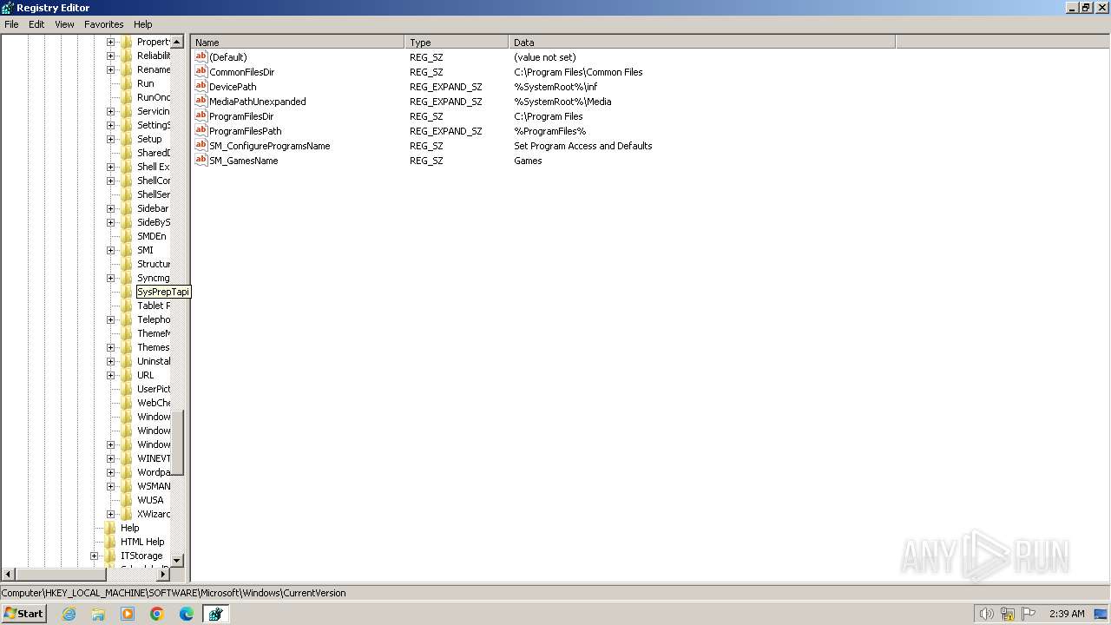Click the Run key folder icon
This screenshot has width=1111, height=625.
tap(127, 83)
